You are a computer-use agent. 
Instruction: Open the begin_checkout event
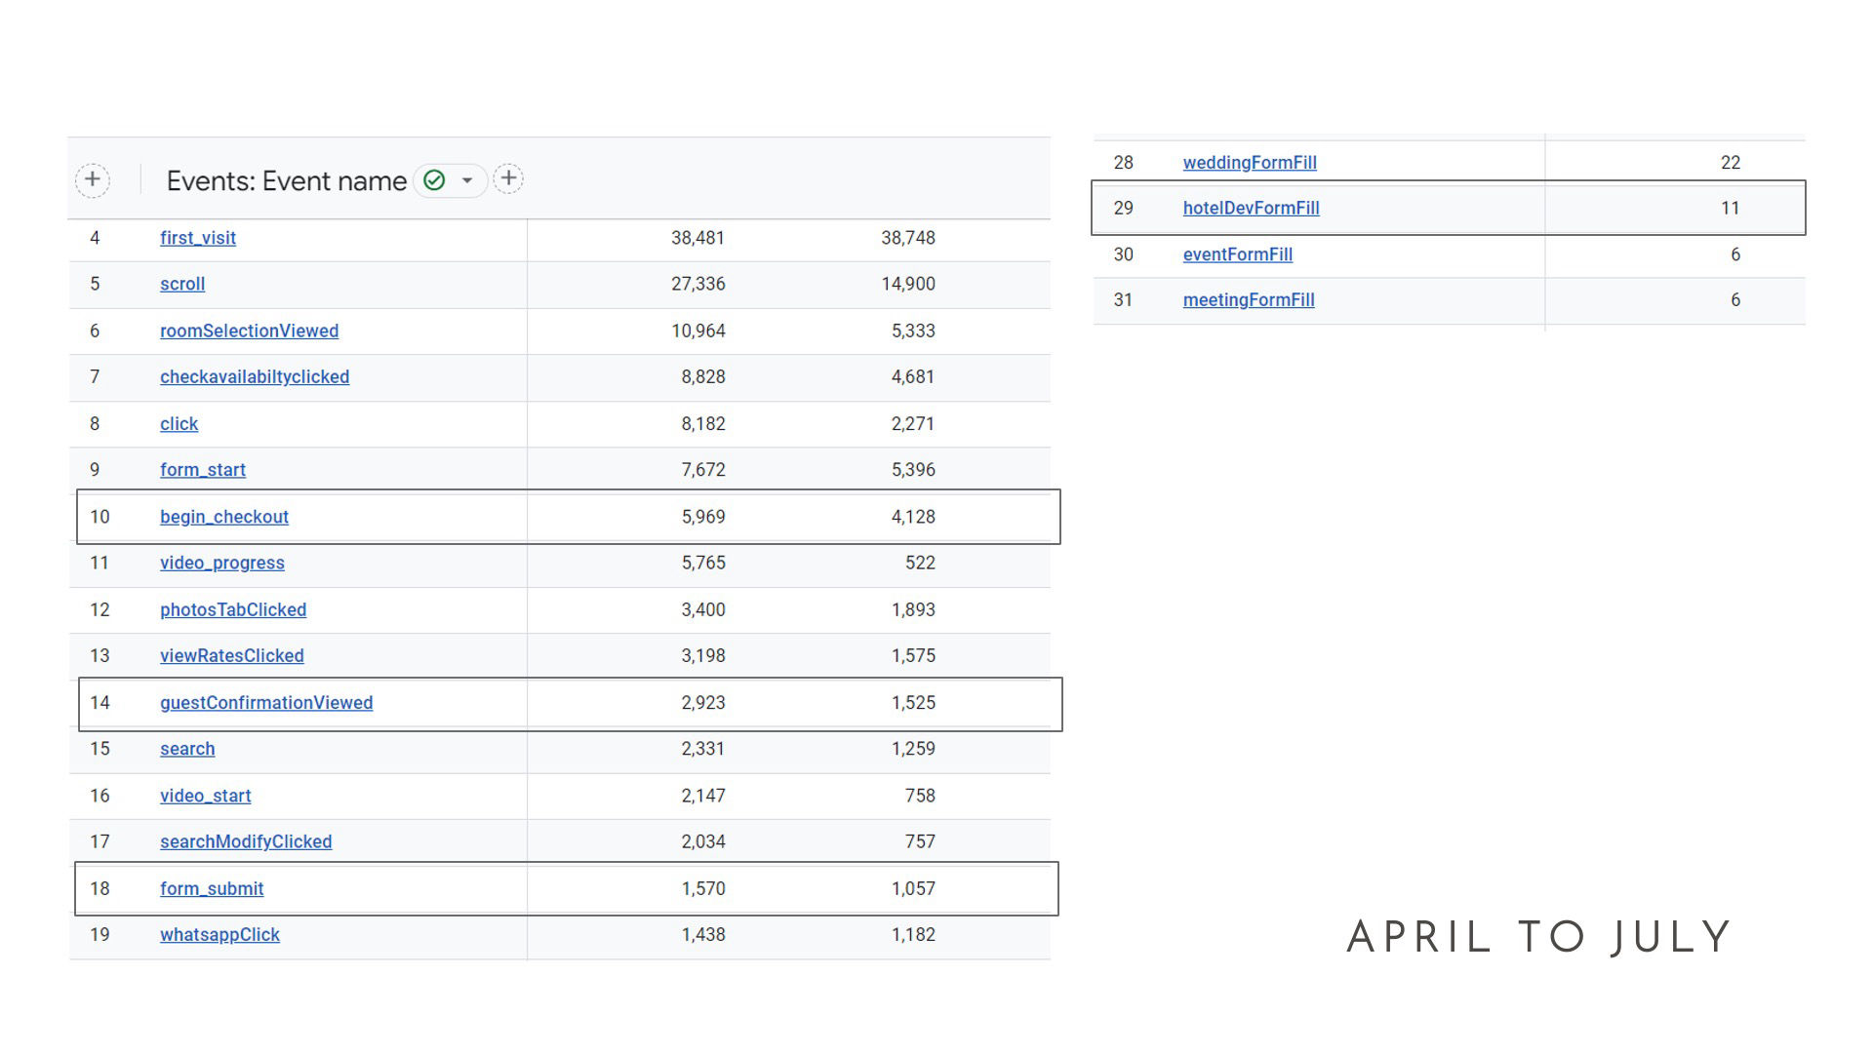tap(224, 517)
